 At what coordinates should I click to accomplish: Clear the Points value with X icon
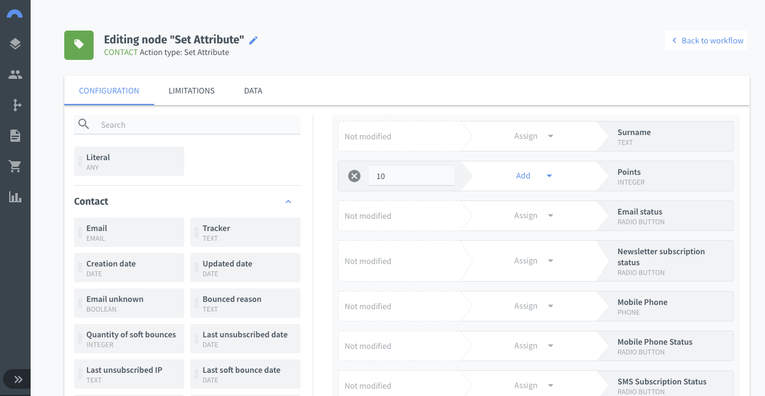click(354, 176)
